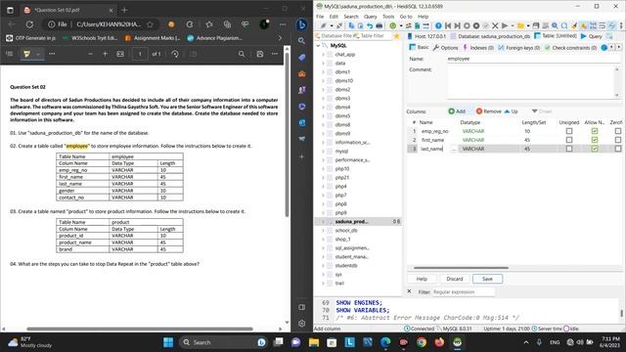The height and width of the screenshot is (352, 626).
Task: Toggle Unsigned checkbox for last_name
Action: click(569, 149)
